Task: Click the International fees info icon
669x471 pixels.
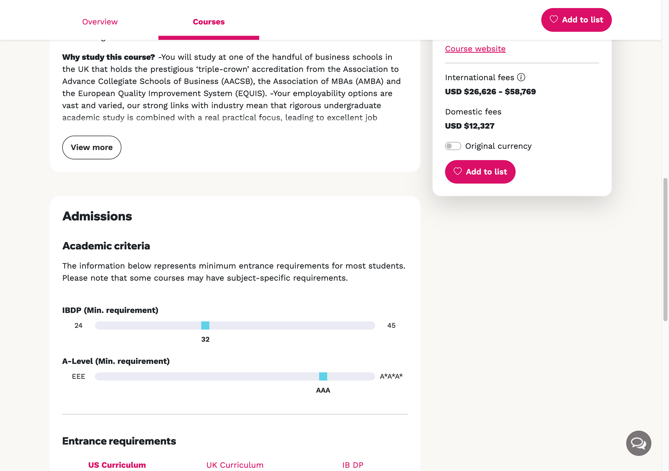Action: click(x=521, y=77)
